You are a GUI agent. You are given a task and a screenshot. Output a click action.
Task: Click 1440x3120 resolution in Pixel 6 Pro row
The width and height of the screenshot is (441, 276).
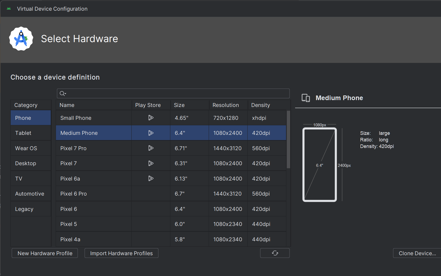click(228, 194)
